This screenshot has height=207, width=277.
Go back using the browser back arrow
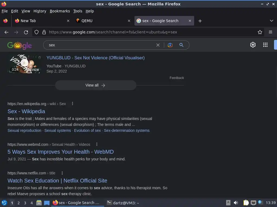[6, 32]
